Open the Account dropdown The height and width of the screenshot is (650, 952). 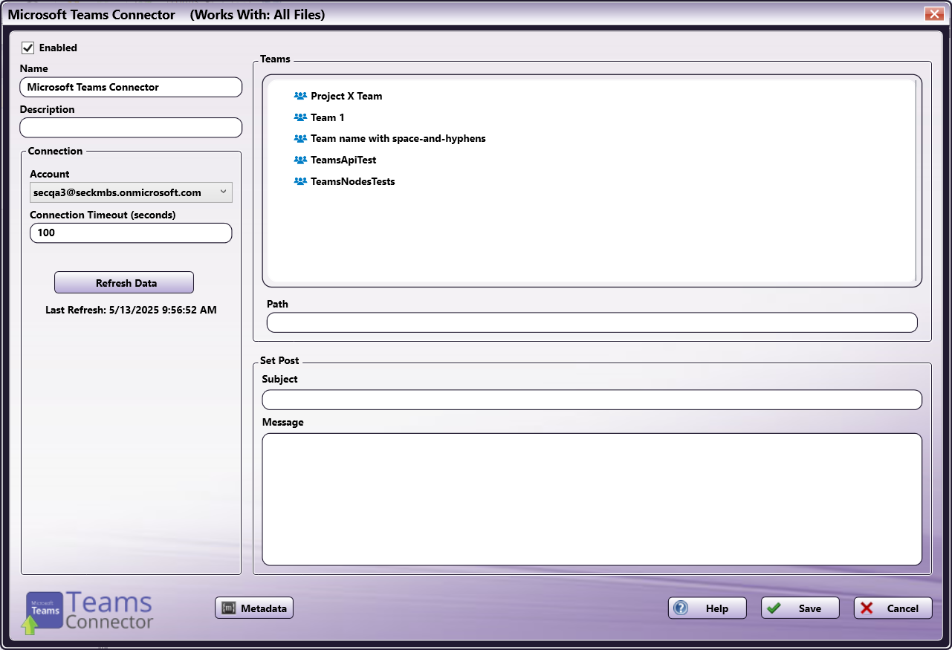coord(131,192)
